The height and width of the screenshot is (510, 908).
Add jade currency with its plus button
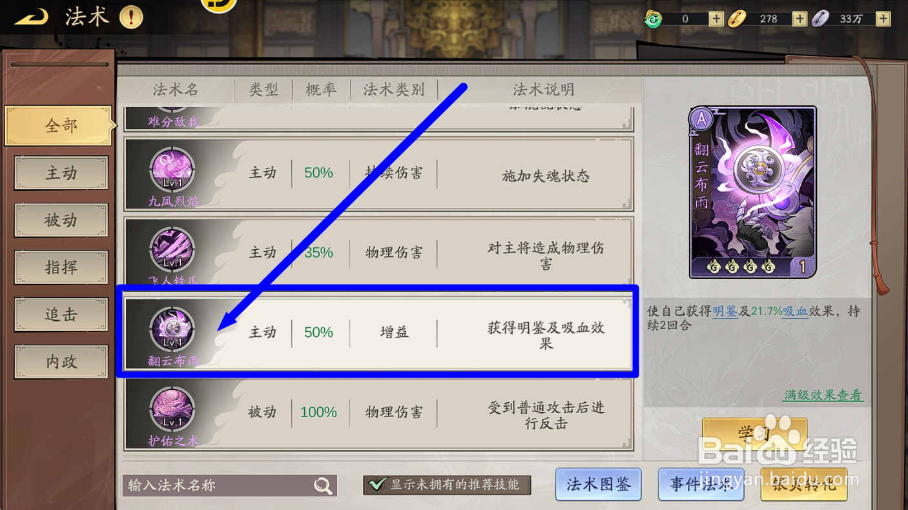716,19
